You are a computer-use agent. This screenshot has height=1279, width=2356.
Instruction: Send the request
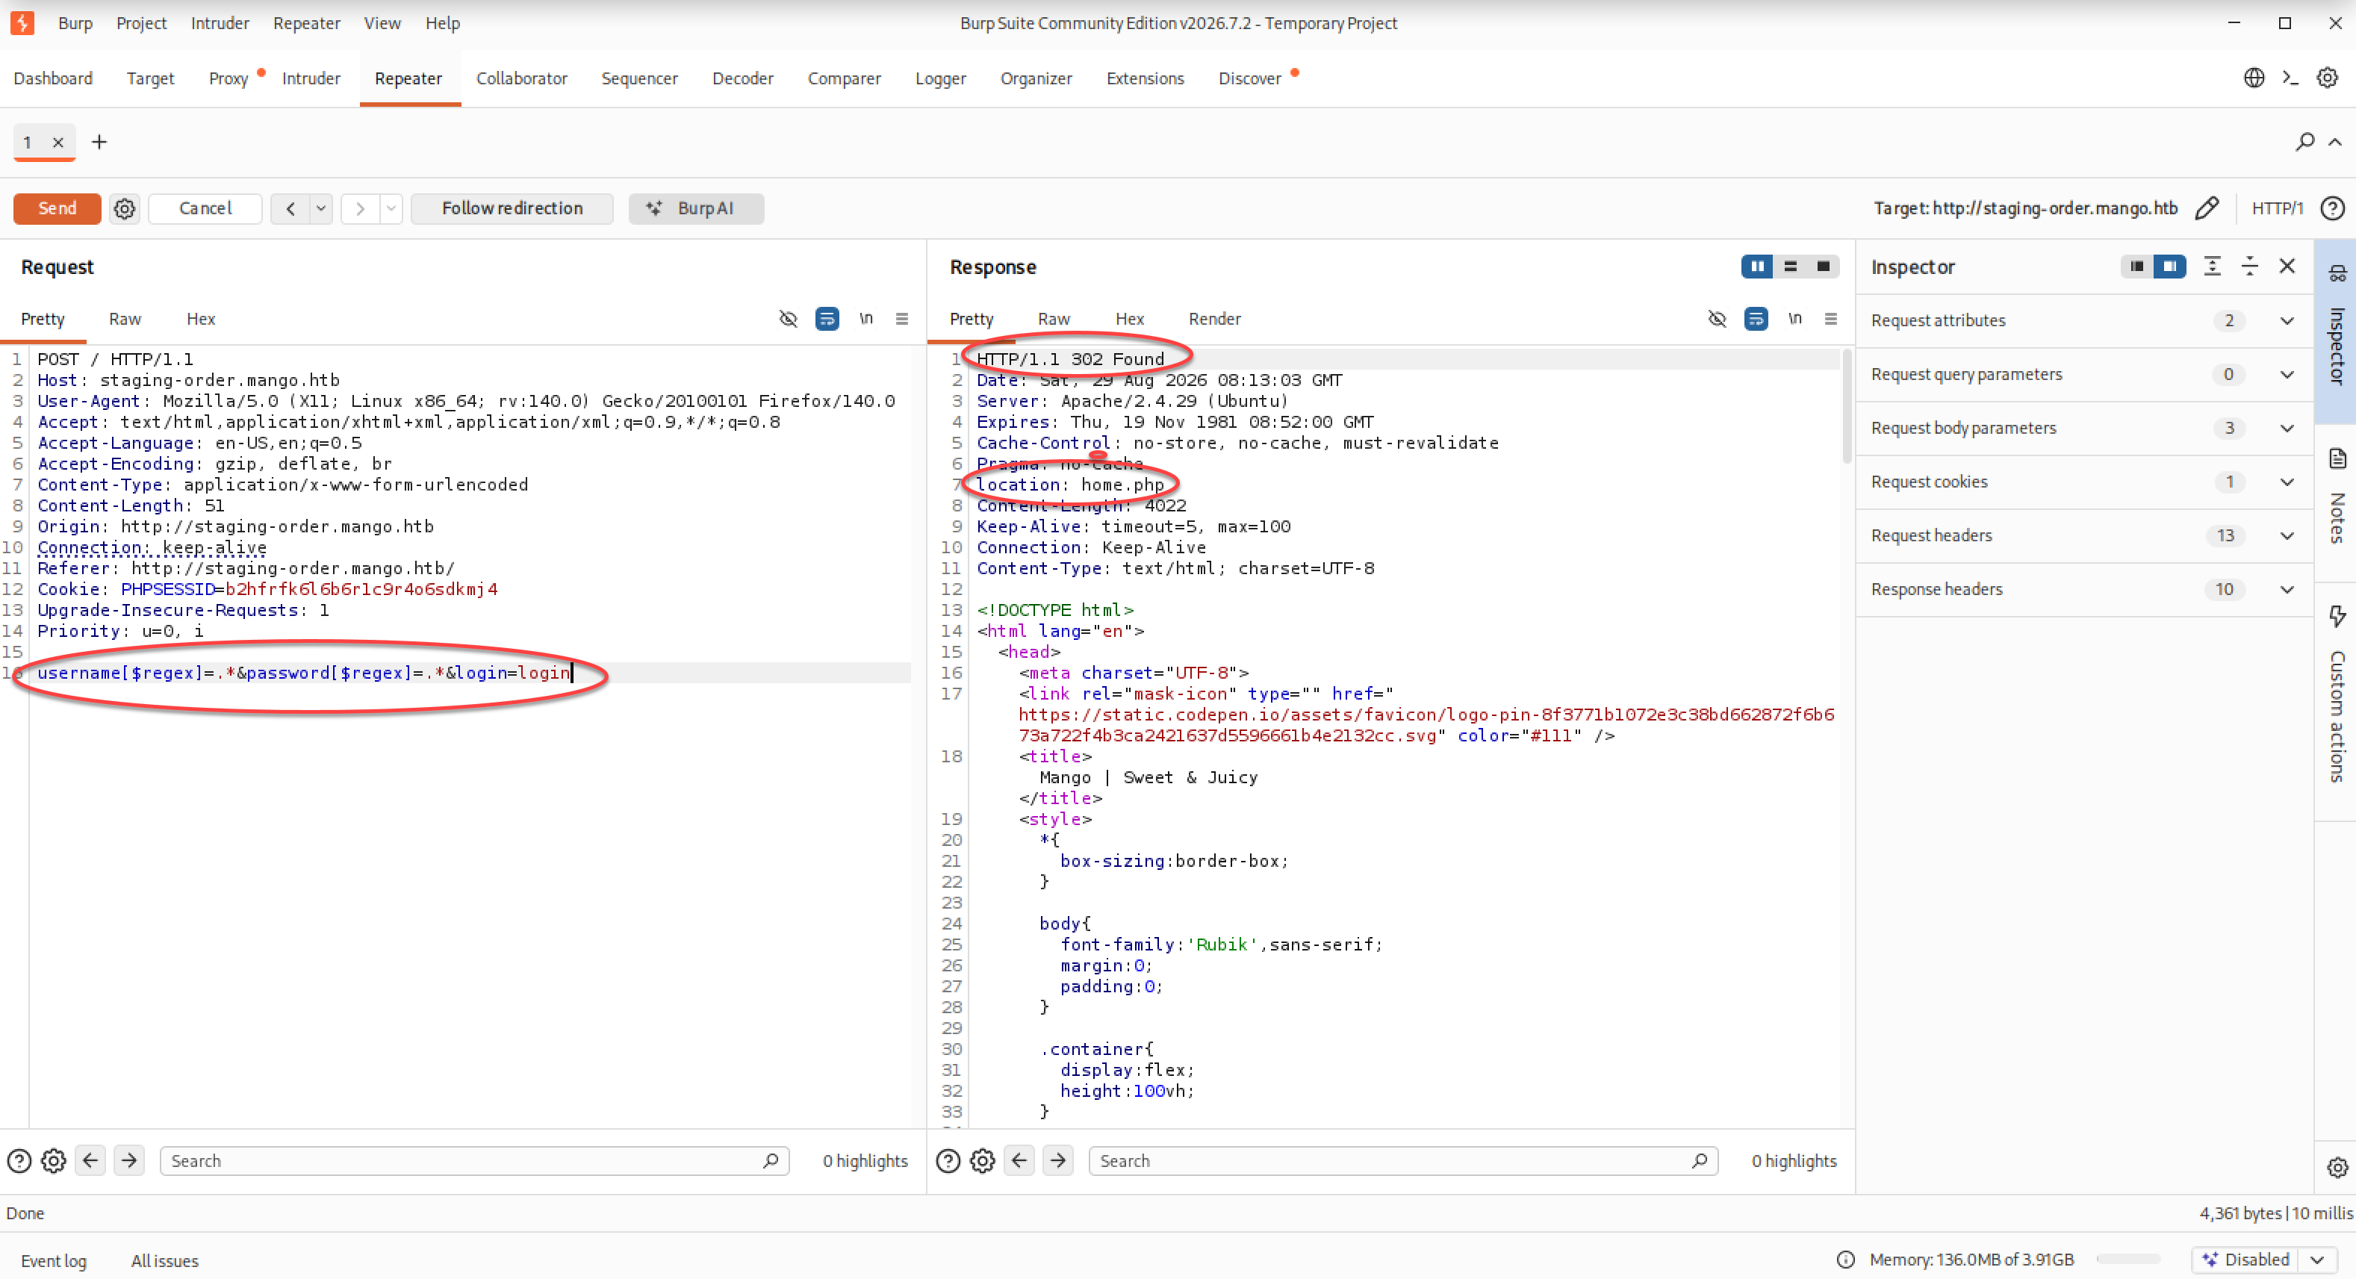(57, 208)
